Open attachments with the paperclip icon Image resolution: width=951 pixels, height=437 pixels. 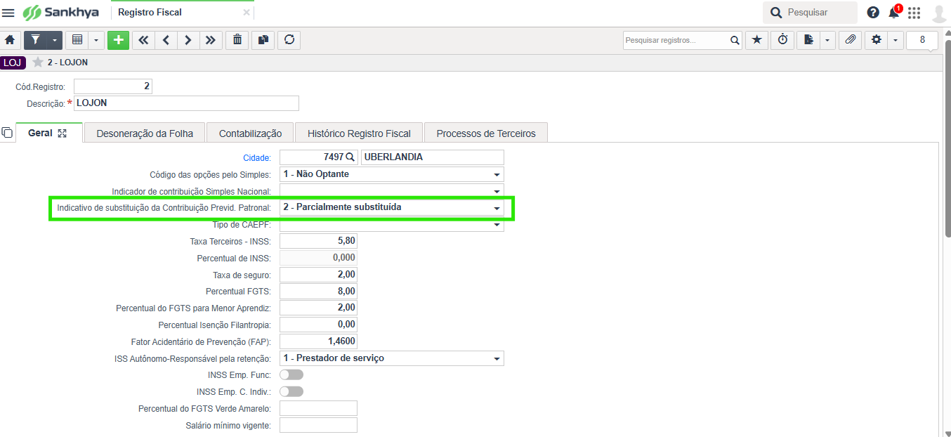pos(850,40)
